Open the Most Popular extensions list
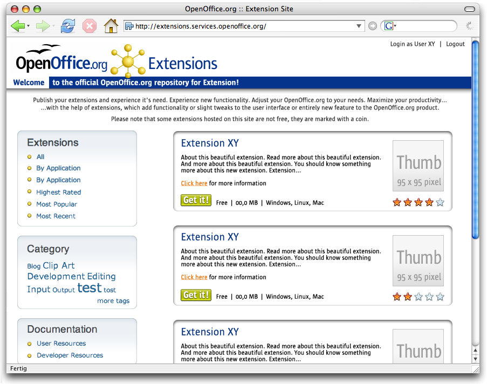The image size is (487, 384). (57, 204)
